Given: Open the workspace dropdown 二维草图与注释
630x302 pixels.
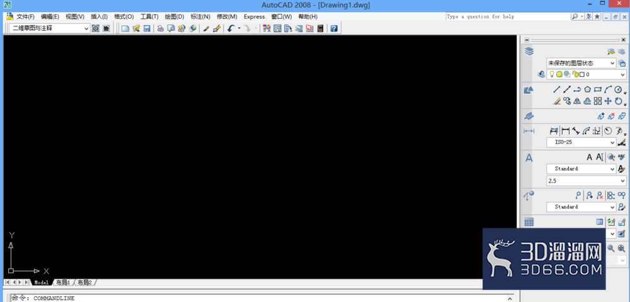Looking at the screenshot, I should [50, 28].
